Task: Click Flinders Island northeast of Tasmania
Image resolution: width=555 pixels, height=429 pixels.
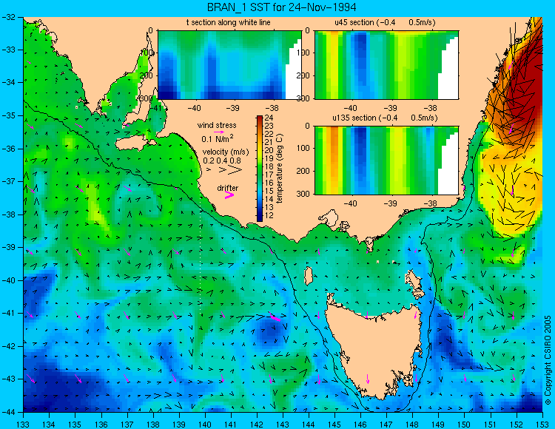Action: [415, 284]
